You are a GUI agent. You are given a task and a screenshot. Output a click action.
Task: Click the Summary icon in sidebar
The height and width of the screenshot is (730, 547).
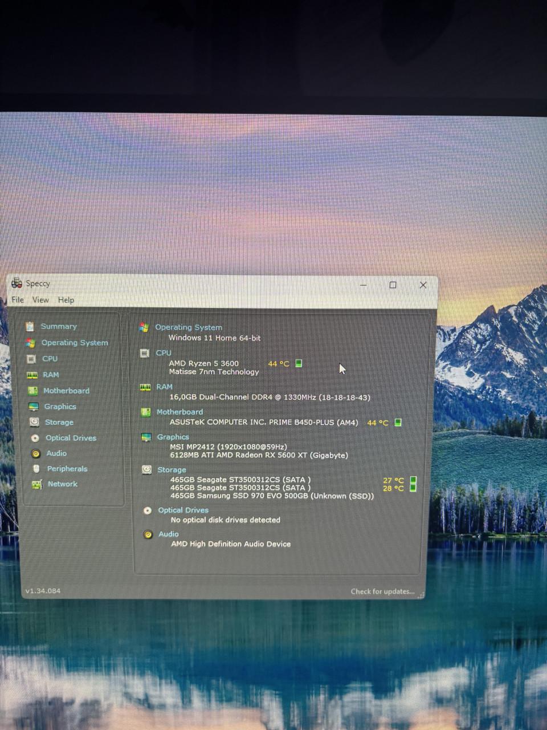coord(30,327)
